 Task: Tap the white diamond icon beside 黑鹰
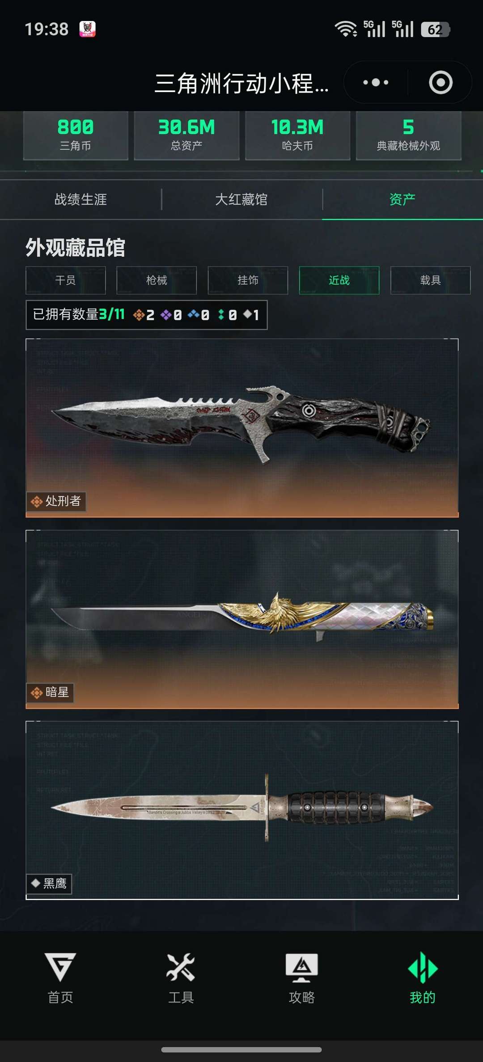(x=36, y=883)
